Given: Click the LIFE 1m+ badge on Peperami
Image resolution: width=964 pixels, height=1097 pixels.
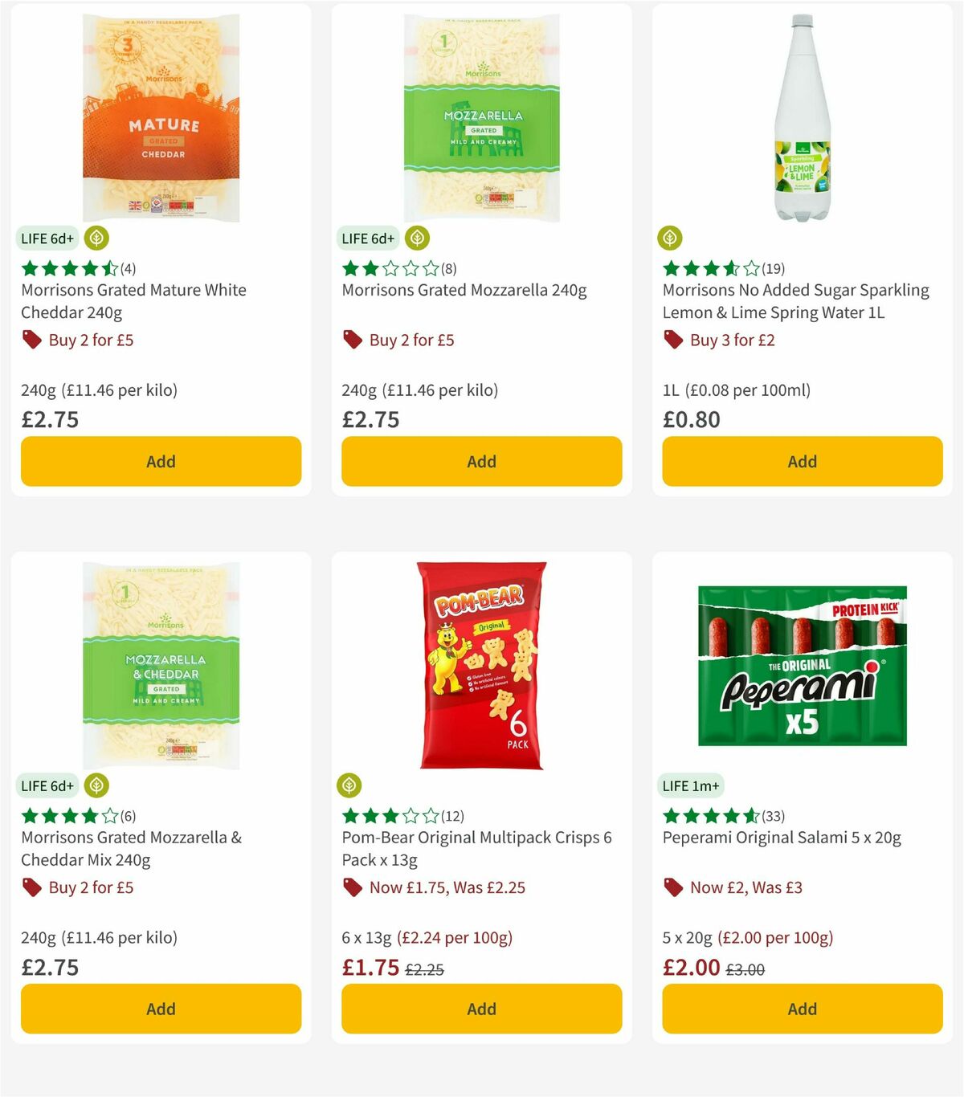Looking at the screenshot, I should [x=691, y=785].
